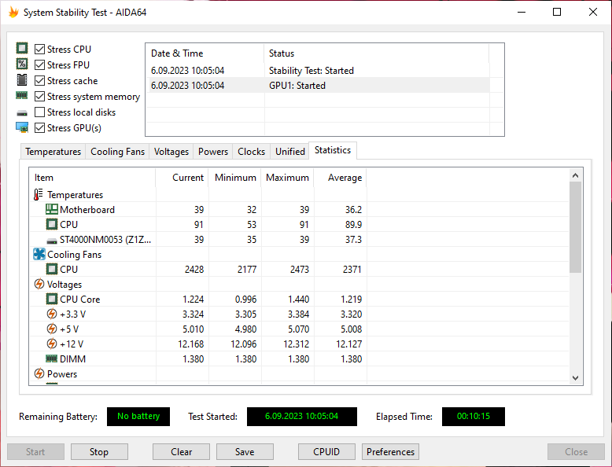Click the lightning icon of Powers group
Screen dimensions: 612x467
[39, 373]
